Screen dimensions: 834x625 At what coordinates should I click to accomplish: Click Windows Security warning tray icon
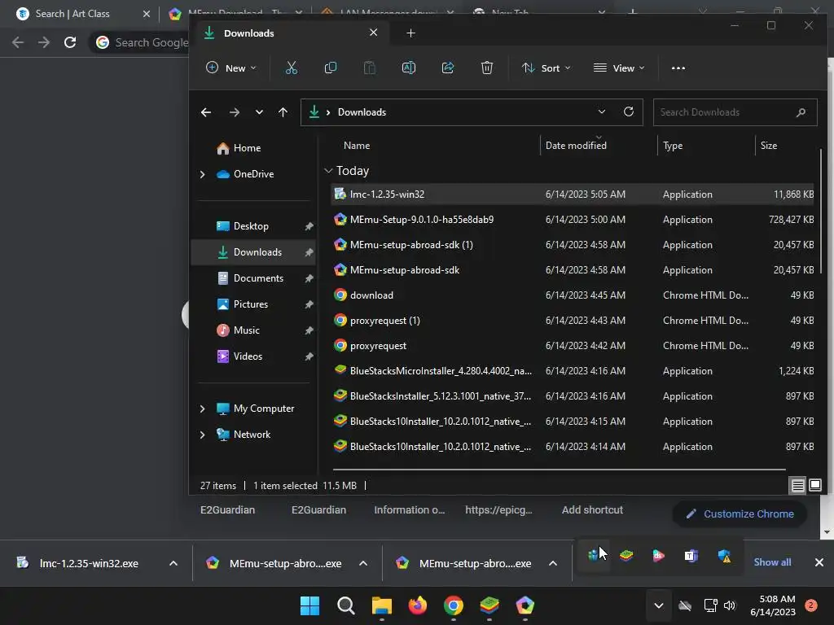point(724,556)
